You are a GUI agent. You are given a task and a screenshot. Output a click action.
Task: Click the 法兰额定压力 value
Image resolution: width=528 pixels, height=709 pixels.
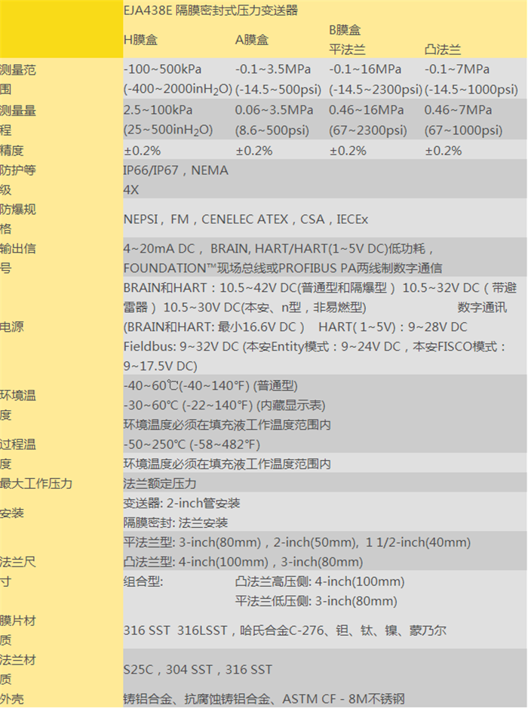[160, 483]
